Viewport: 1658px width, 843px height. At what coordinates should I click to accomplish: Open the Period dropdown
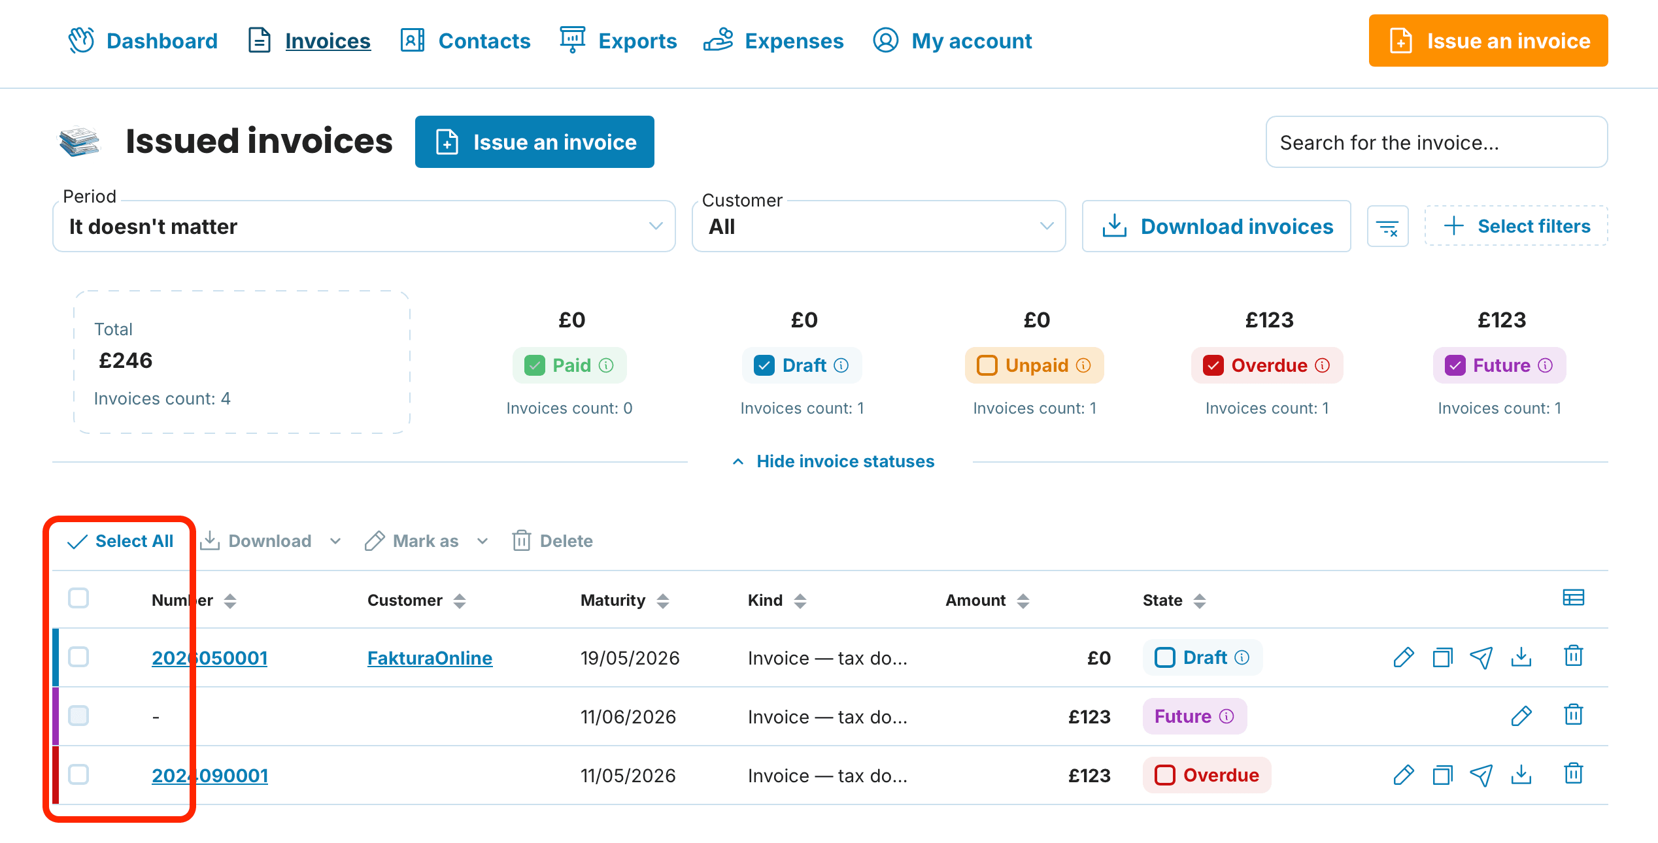tap(364, 226)
